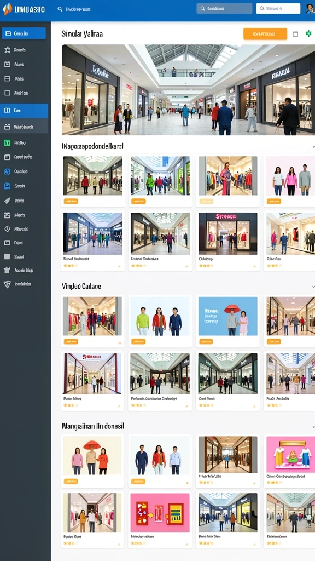This screenshot has height=561, width=315.
Task: Select the highlighted blue sidebar item with book icon
Action: [24, 111]
